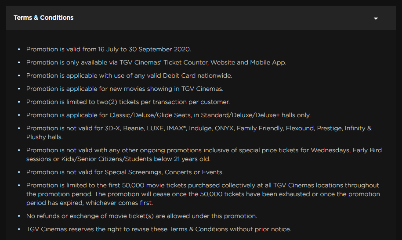This screenshot has width=402, height=240.
Task: Click the 'whichever comes first' sentence
Action: click(x=119, y=203)
